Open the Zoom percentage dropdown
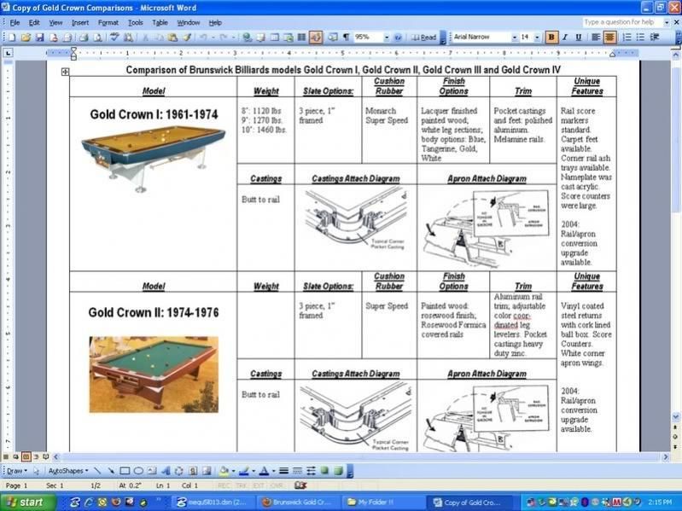Viewport: 682px width, 511px height. (387, 38)
